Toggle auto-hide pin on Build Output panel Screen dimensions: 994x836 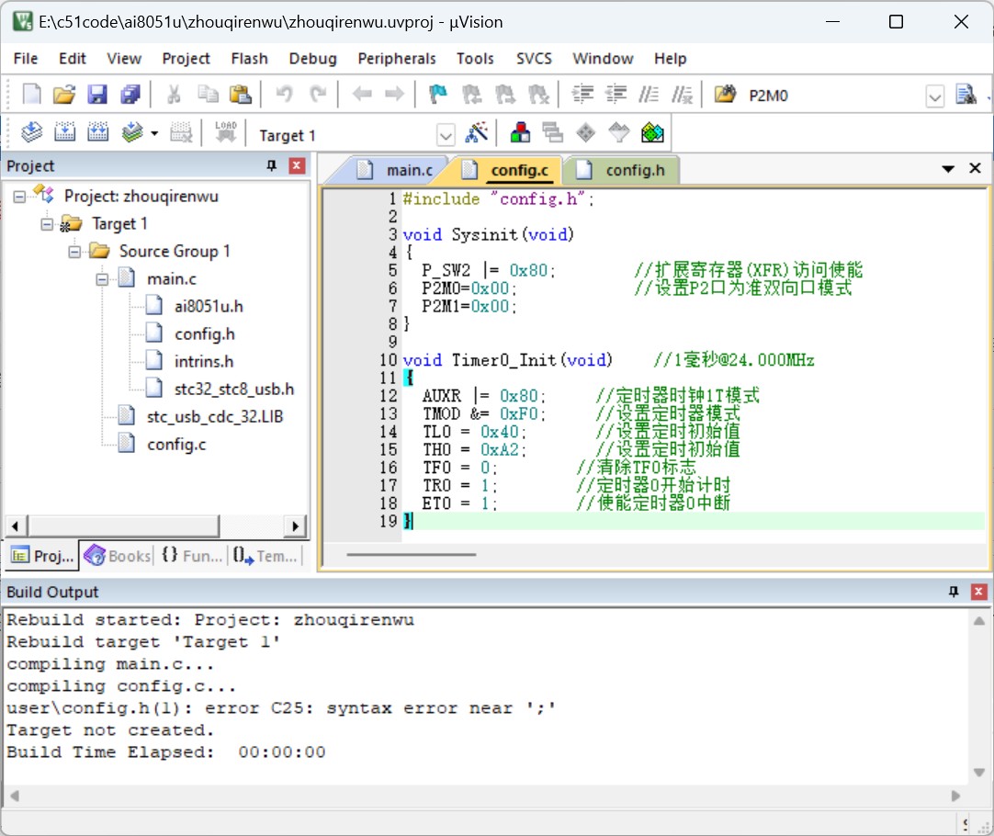[954, 592]
